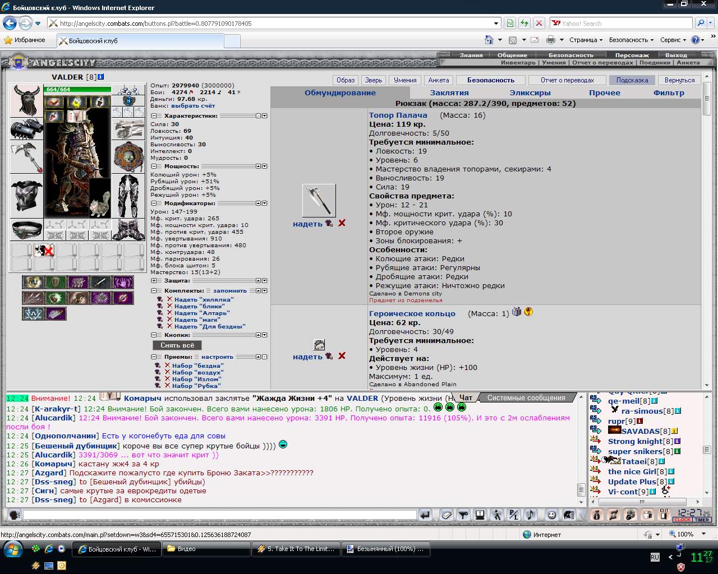The height and width of the screenshot is (574, 718).
Task: Delete Топор Палача with its red X
Action: pos(342,223)
